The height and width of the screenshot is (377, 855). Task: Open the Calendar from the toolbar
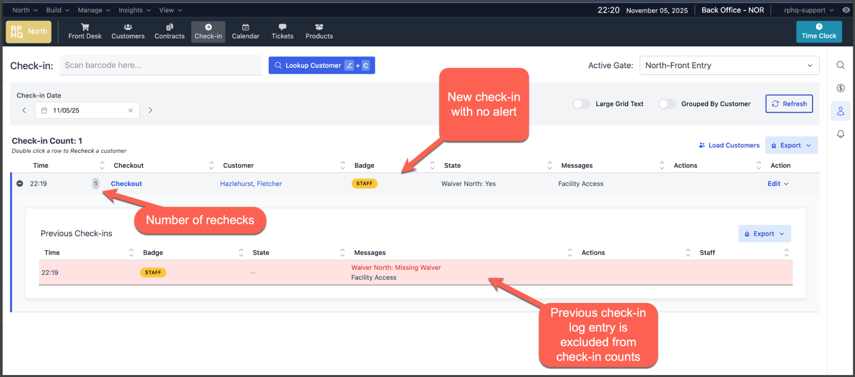pos(246,31)
